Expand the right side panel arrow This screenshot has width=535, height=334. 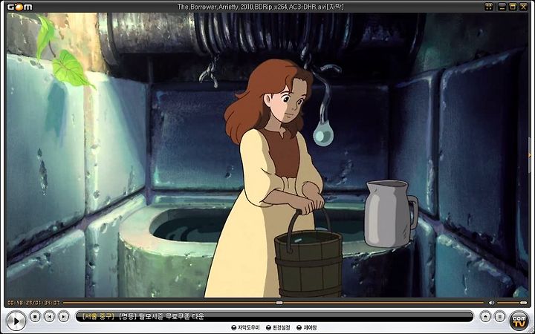[530, 155]
